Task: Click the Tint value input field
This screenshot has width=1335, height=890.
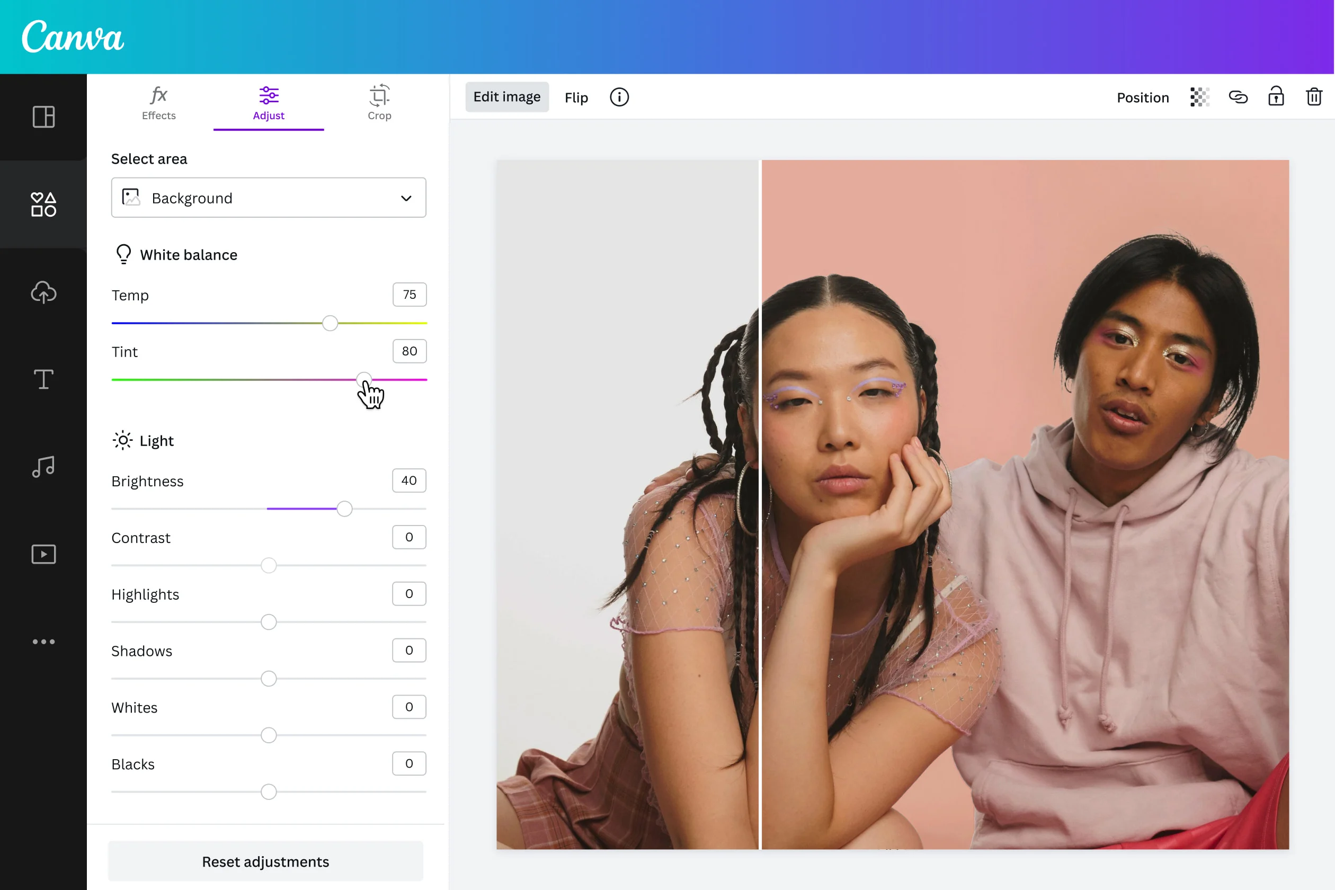Action: pos(408,351)
